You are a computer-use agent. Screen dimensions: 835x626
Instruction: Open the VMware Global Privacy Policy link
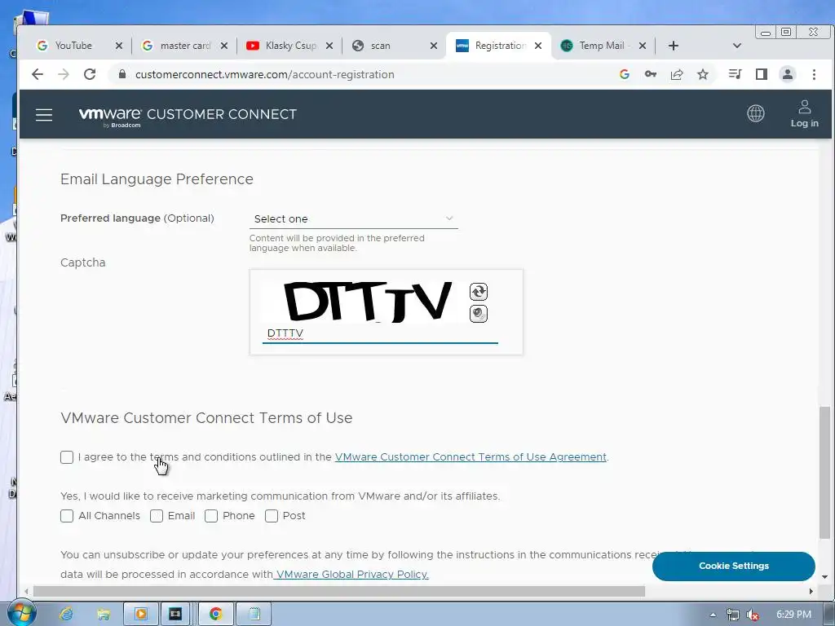(351, 575)
